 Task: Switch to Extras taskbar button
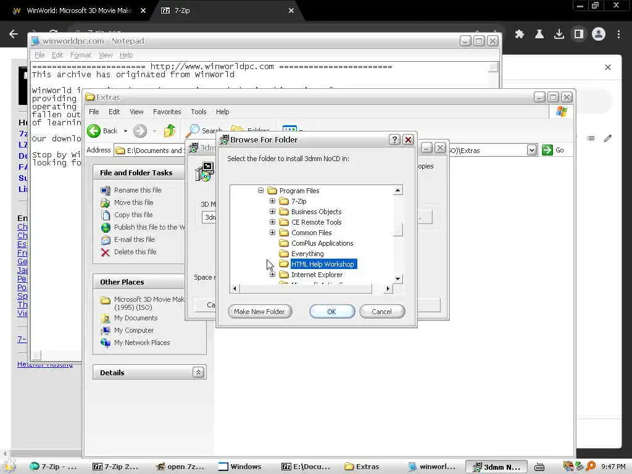point(362,467)
